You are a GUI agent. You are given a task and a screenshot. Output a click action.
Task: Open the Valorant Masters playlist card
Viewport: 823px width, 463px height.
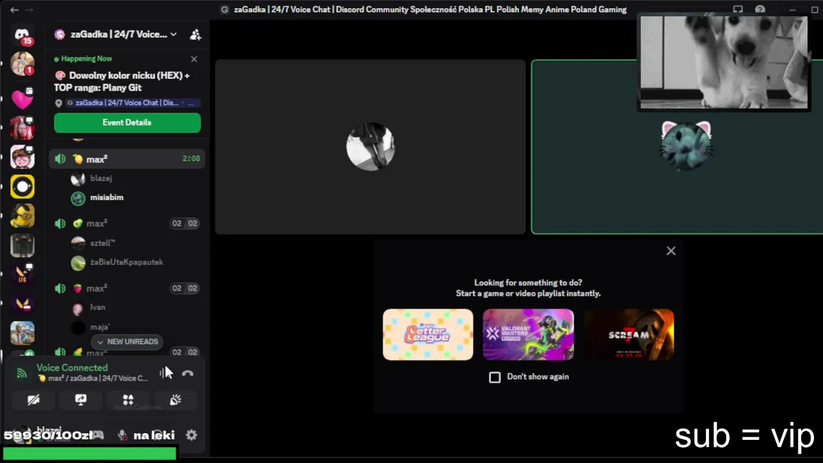click(x=529, y=334)
